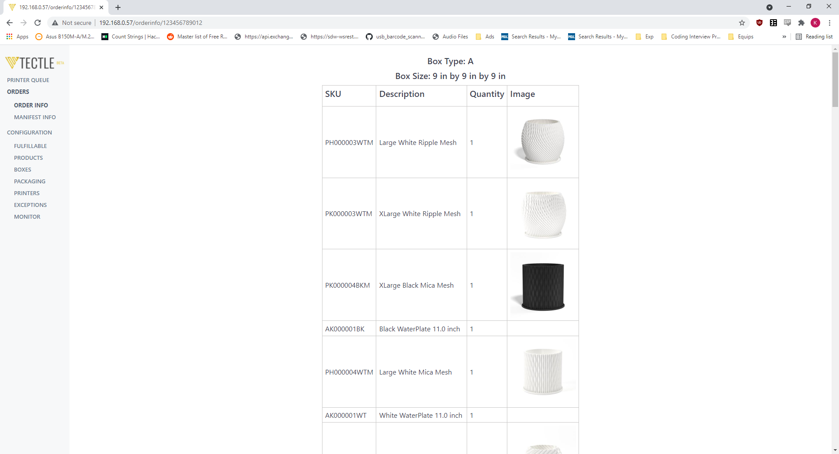Open the uBlock shield extension icon
This screenshot has width=839, height=454.
[x=759, y=23]
